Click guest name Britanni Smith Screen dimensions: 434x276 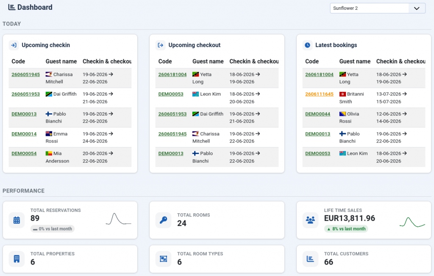[351, 98]
